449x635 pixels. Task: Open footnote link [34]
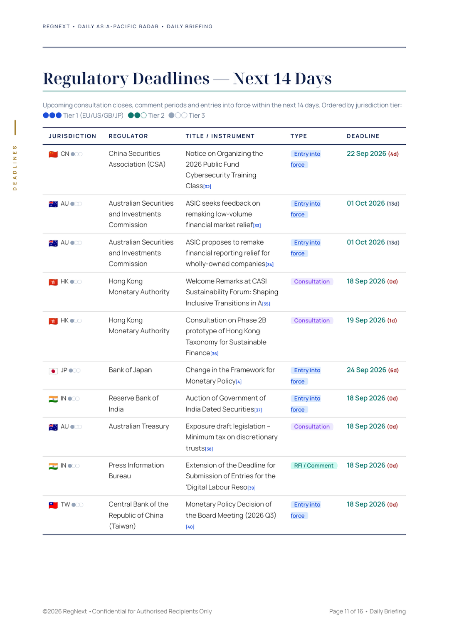(x=269, y=265)
